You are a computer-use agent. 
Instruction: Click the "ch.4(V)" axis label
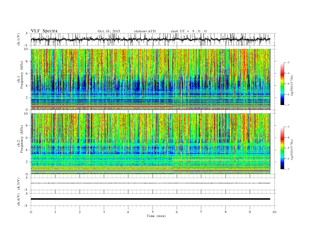coord(18,199)
